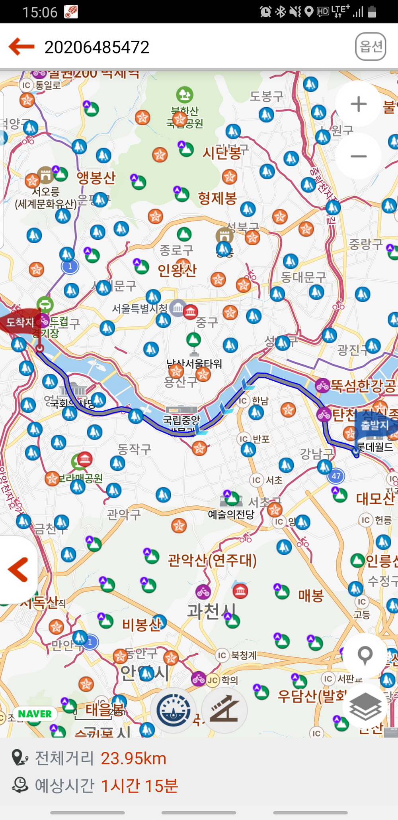The height and width of the screenshot is (820, 398).
Task: Expand the side panel orange chevron
Action: pyautogui.click(x=18, y=569)
